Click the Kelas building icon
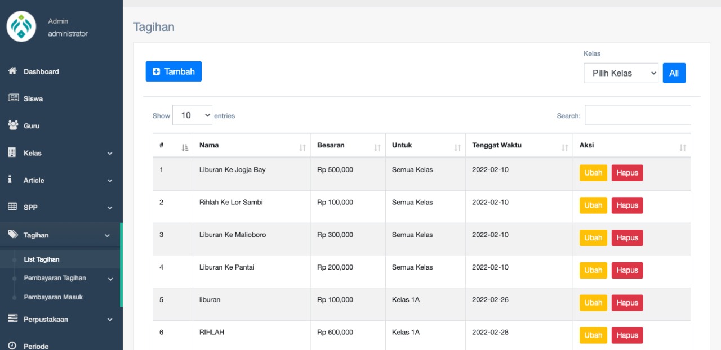The image size is (721, 350). tap(12, 152)
